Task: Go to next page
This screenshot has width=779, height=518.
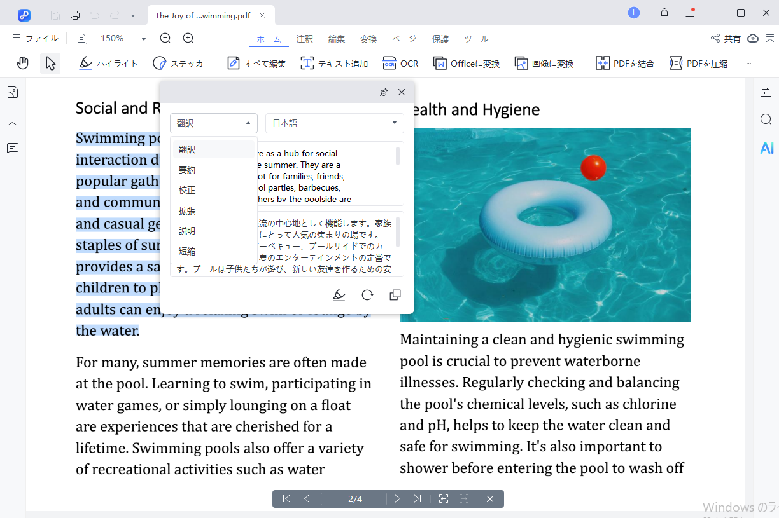Action: 397,499
